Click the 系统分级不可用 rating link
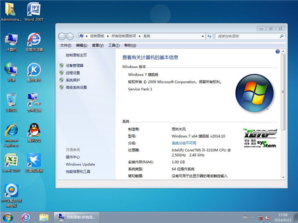298x223 pixels. [x=184, y=143]
